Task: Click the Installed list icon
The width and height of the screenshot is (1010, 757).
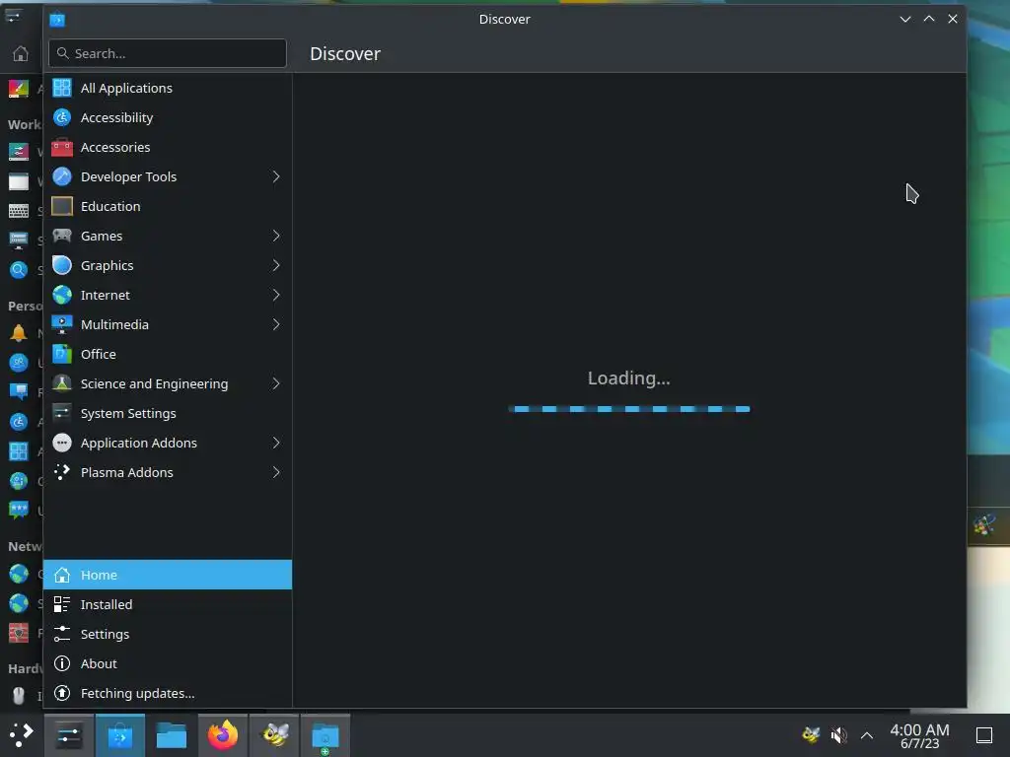Action: tap(62, 604)
